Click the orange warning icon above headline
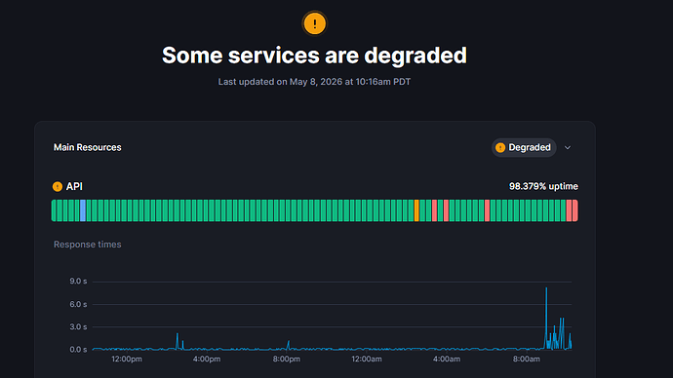This screenshot has height=378, width=673. [315, 23]
